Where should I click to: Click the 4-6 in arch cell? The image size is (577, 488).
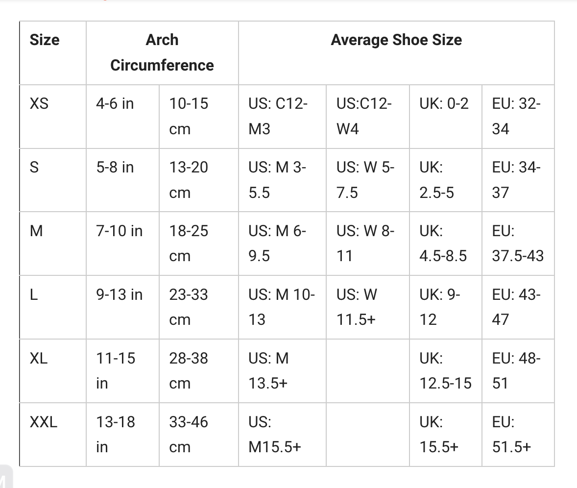pos(115,104)
